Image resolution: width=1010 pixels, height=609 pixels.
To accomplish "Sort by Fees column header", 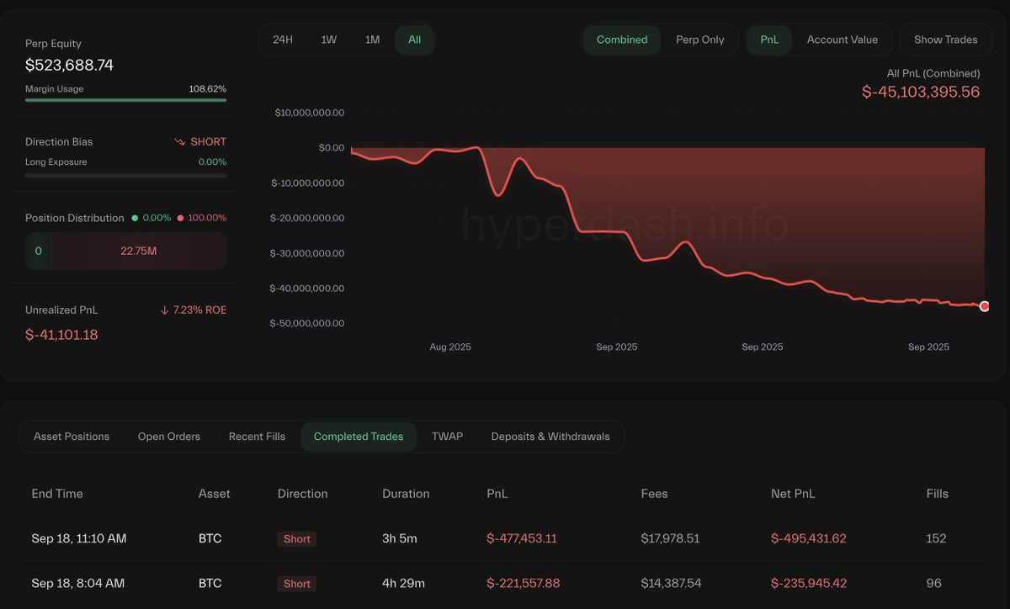I will point(655,494).
